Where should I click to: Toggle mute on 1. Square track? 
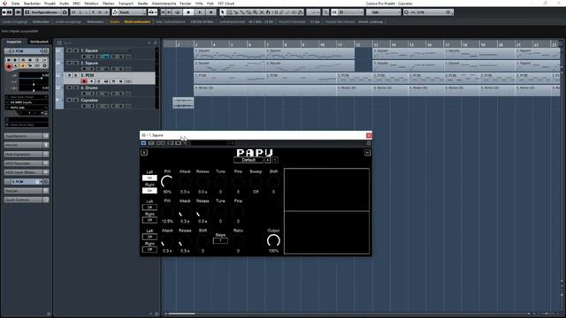coord(69,50)
